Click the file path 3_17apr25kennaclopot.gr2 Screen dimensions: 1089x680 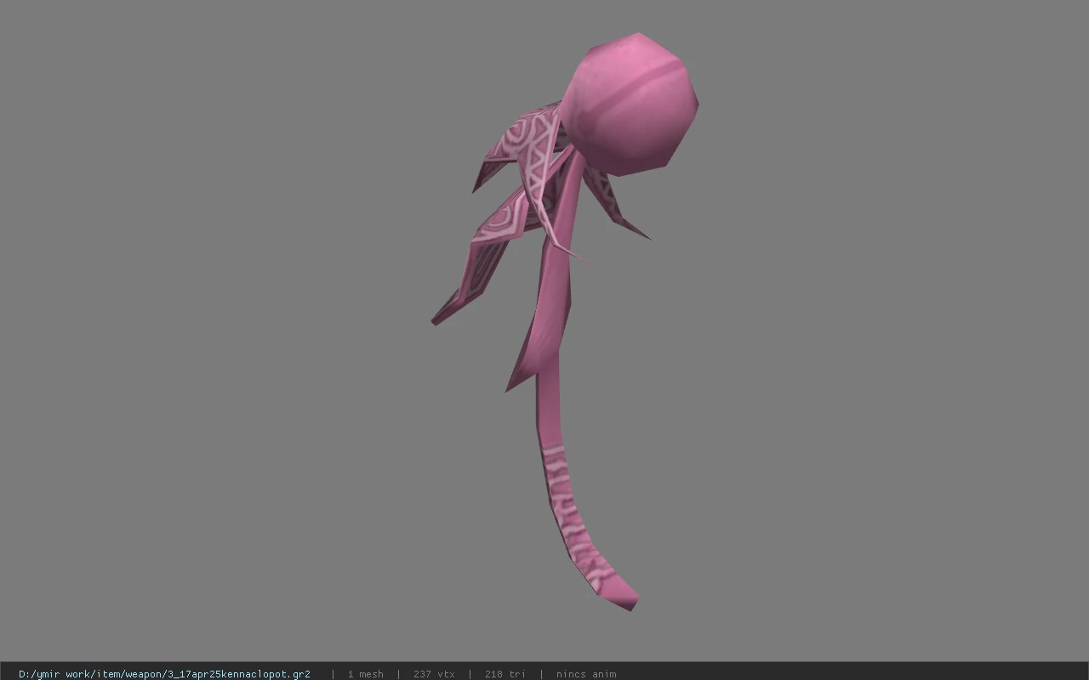click(164, 674)
